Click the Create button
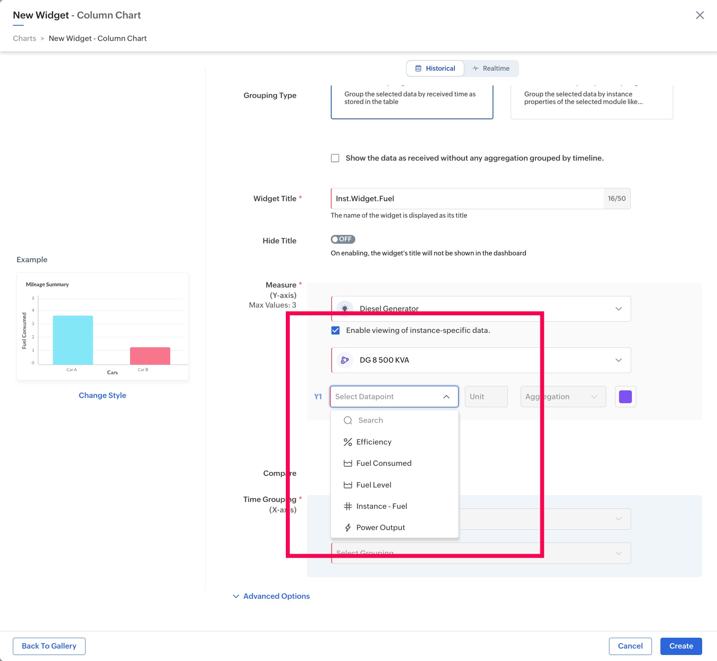Screen dimensions: 717x661 pos(681,646)
